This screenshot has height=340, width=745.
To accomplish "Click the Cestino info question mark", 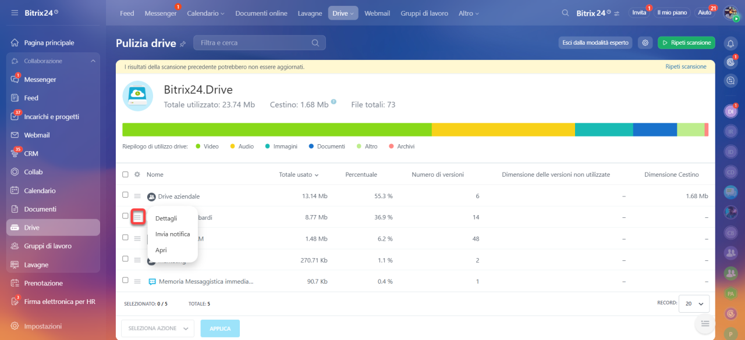I will click(334, 102).
